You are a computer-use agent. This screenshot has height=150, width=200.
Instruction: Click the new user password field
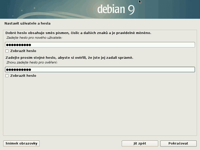point(100,45)
